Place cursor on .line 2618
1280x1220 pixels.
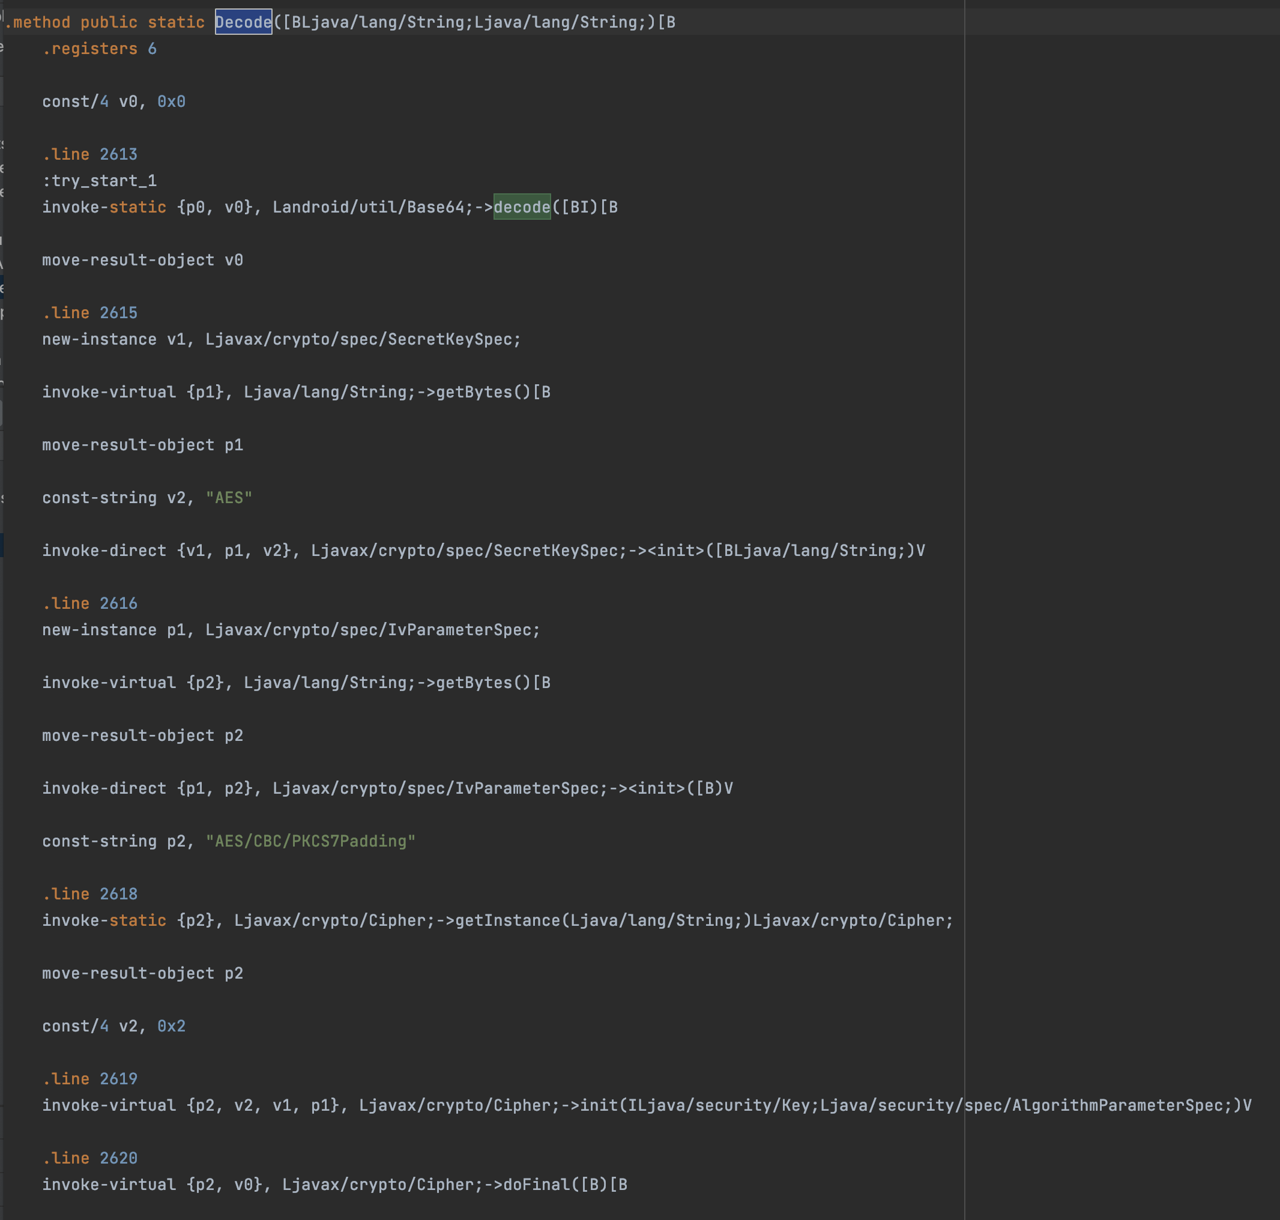click(x=90, y=893)
